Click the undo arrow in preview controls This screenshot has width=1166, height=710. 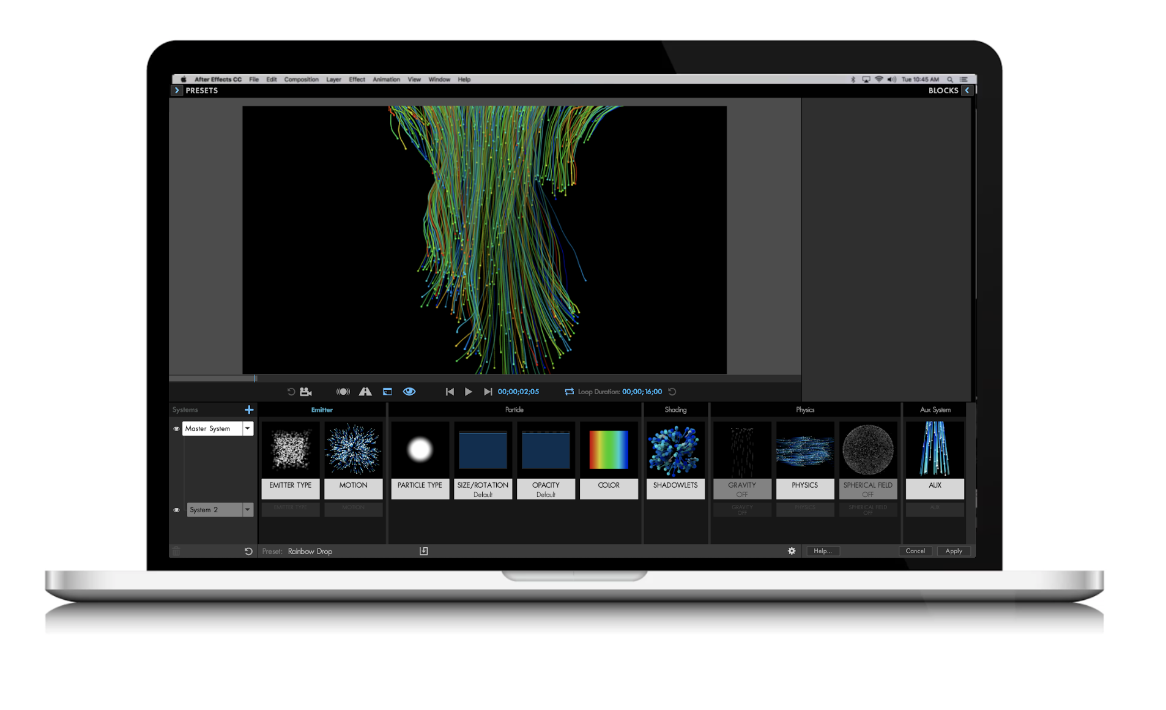291,392
